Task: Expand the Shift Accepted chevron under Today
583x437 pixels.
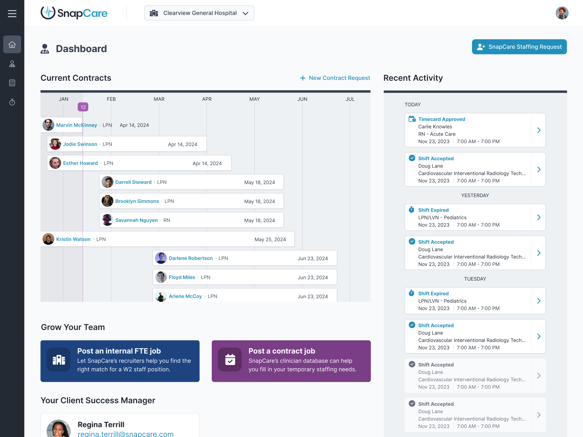Action: click(x=539, y=170)
